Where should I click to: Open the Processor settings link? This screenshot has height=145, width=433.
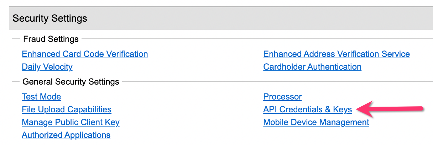click(282, 97)
